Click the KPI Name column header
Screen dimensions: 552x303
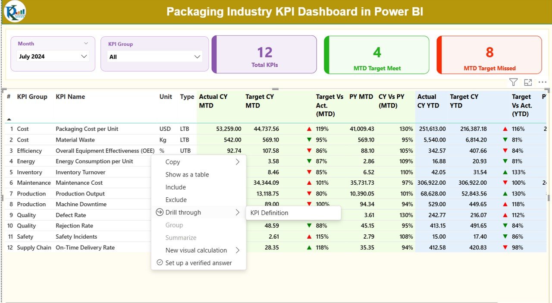tap(70, 97)
